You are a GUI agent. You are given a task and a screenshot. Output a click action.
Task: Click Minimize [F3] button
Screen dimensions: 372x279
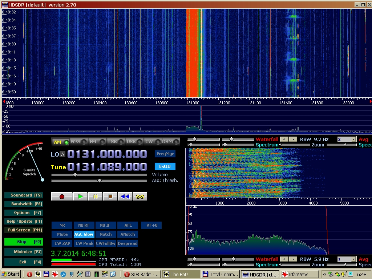tap(24, 252)
